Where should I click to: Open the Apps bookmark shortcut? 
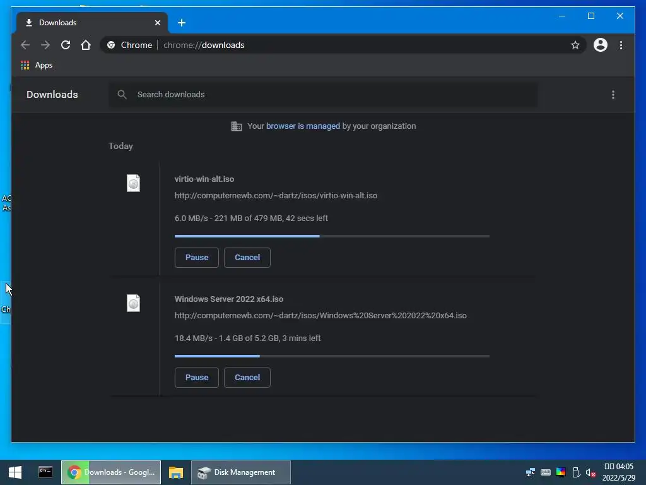pyautogui.click(x=37, y=65)
